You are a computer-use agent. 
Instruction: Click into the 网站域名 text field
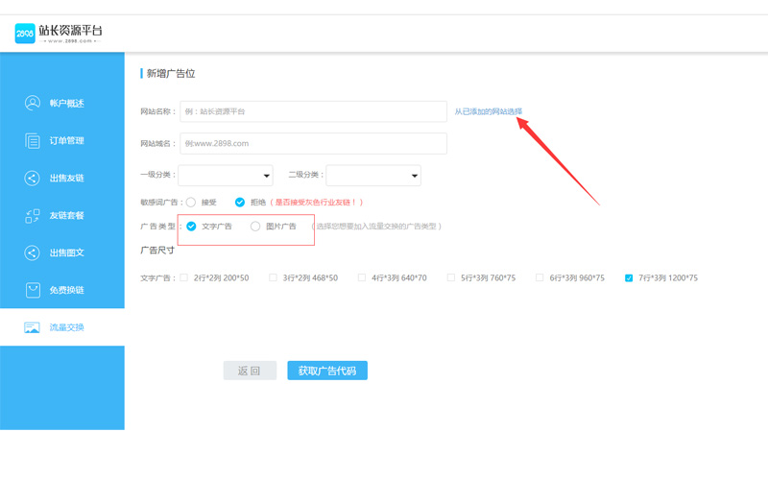tap(313, 144)
